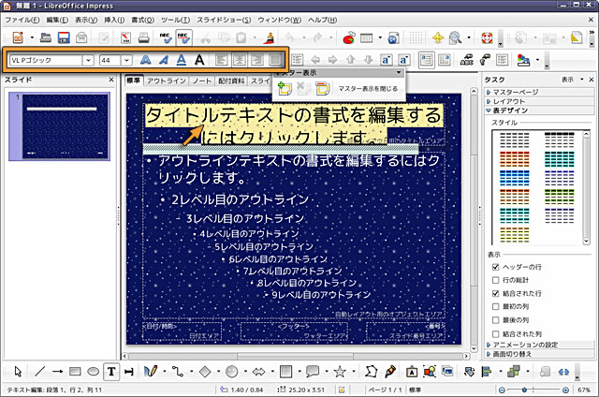This screenshot has width=599, height=397.
Task: Select the Text tool in drawing toolbar
Action: [x=111, y=371]
